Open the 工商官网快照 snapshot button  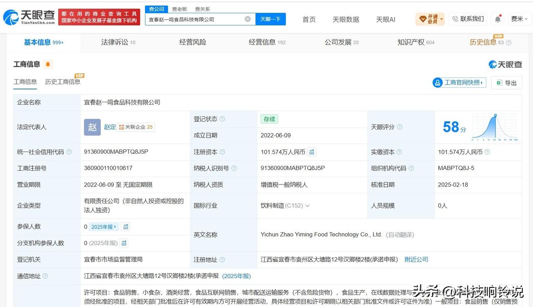pos(459,83)
